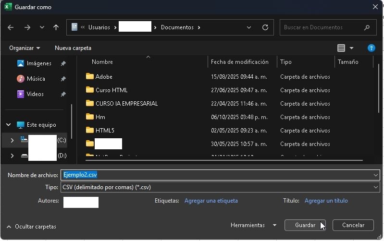
Task: Click the pin icon next to Imágenes
Action: click(63, 63)
